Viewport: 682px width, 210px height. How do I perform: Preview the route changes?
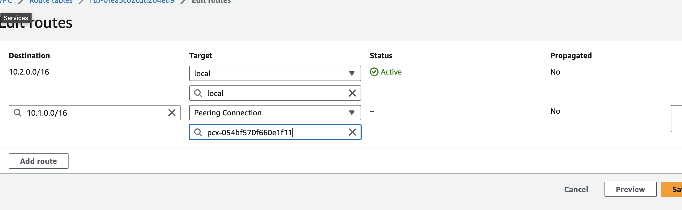point(630,189)
